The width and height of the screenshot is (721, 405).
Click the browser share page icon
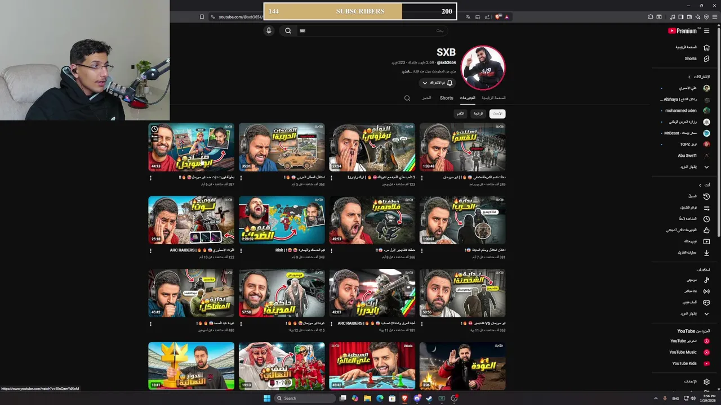tap(487, 17)
